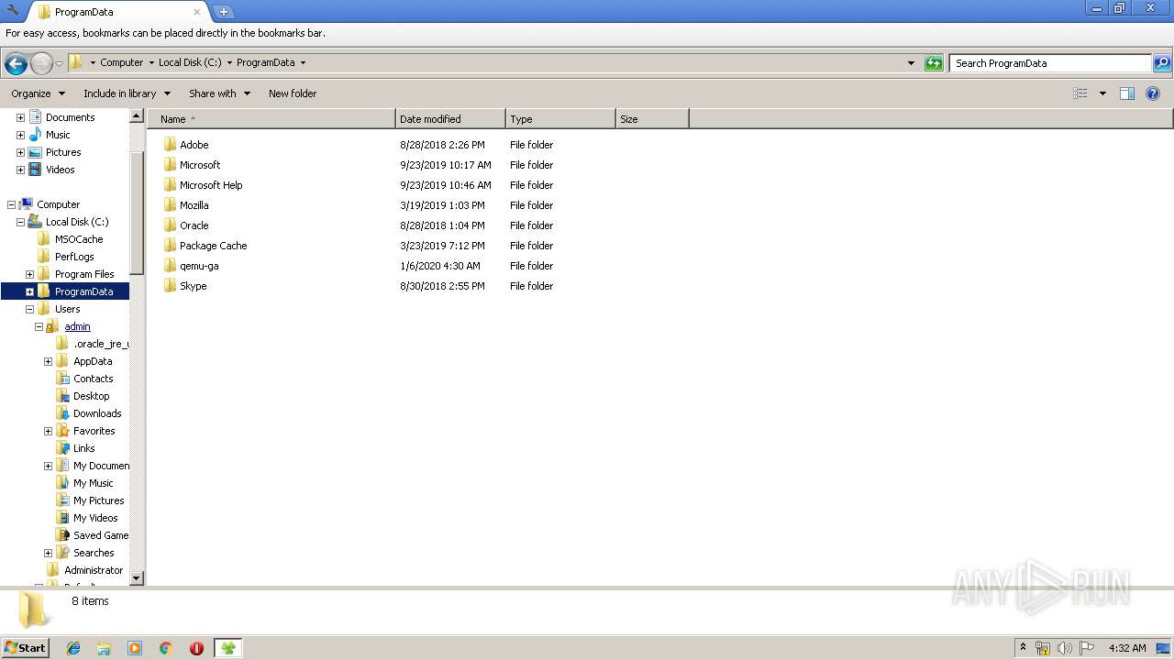Select the admin user folder
1174x660 pixels.
(x=77, y=326)
